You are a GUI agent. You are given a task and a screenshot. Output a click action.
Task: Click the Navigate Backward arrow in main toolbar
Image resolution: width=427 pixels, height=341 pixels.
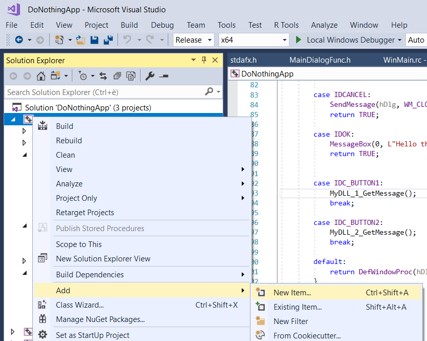point(19,40)
